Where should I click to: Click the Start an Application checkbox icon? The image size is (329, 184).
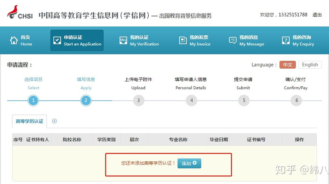[57, 40]
